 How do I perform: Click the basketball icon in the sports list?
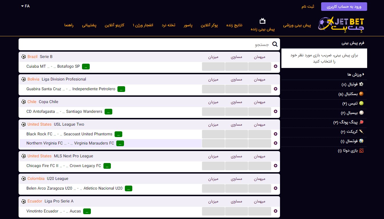(x=361, y=94)
